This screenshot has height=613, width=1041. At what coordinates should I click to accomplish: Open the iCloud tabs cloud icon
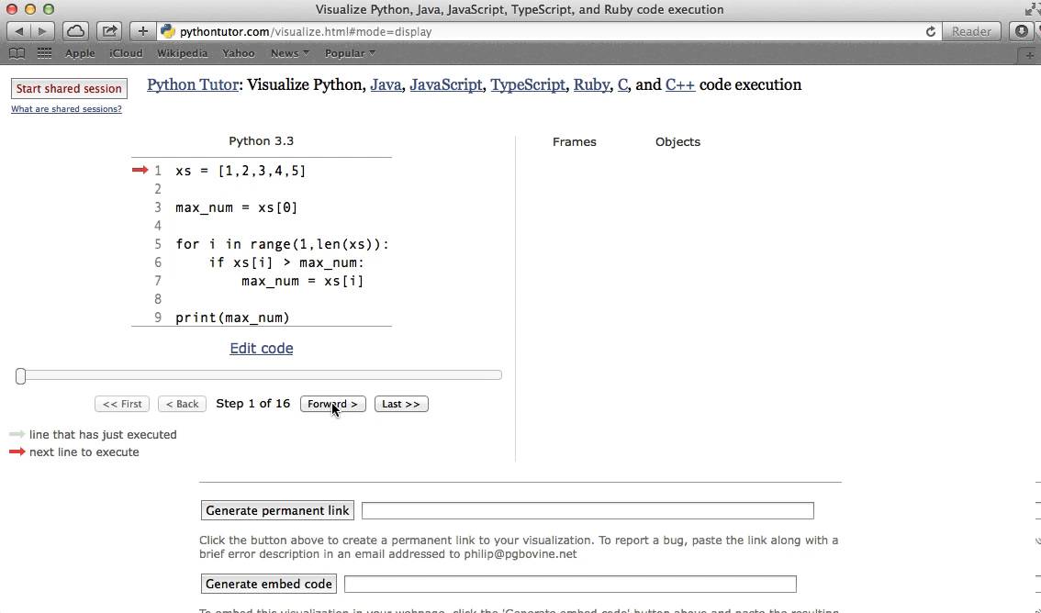(x=75, y=31)
